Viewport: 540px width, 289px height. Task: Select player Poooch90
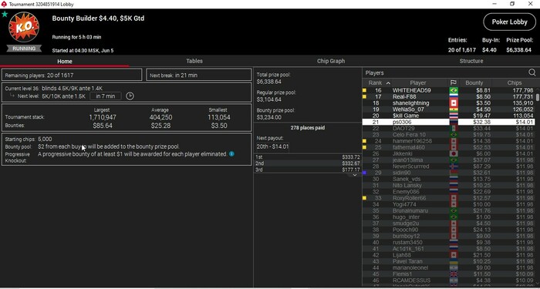pos(448,230)
